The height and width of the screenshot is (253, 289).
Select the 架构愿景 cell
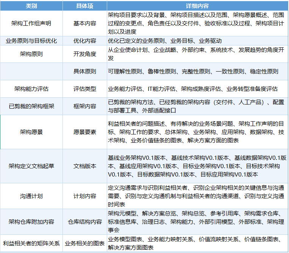[x=31, y=132]
